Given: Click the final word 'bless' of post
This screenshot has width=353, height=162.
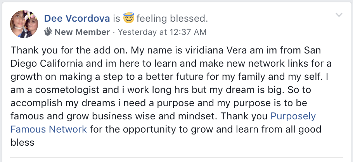Looking at the screenshot, I should pos(22,142).
